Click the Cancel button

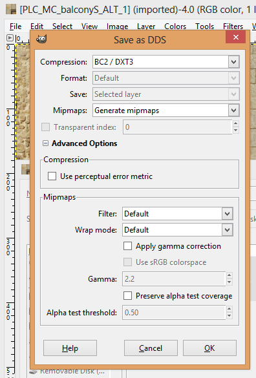click(x=151, y=348)
